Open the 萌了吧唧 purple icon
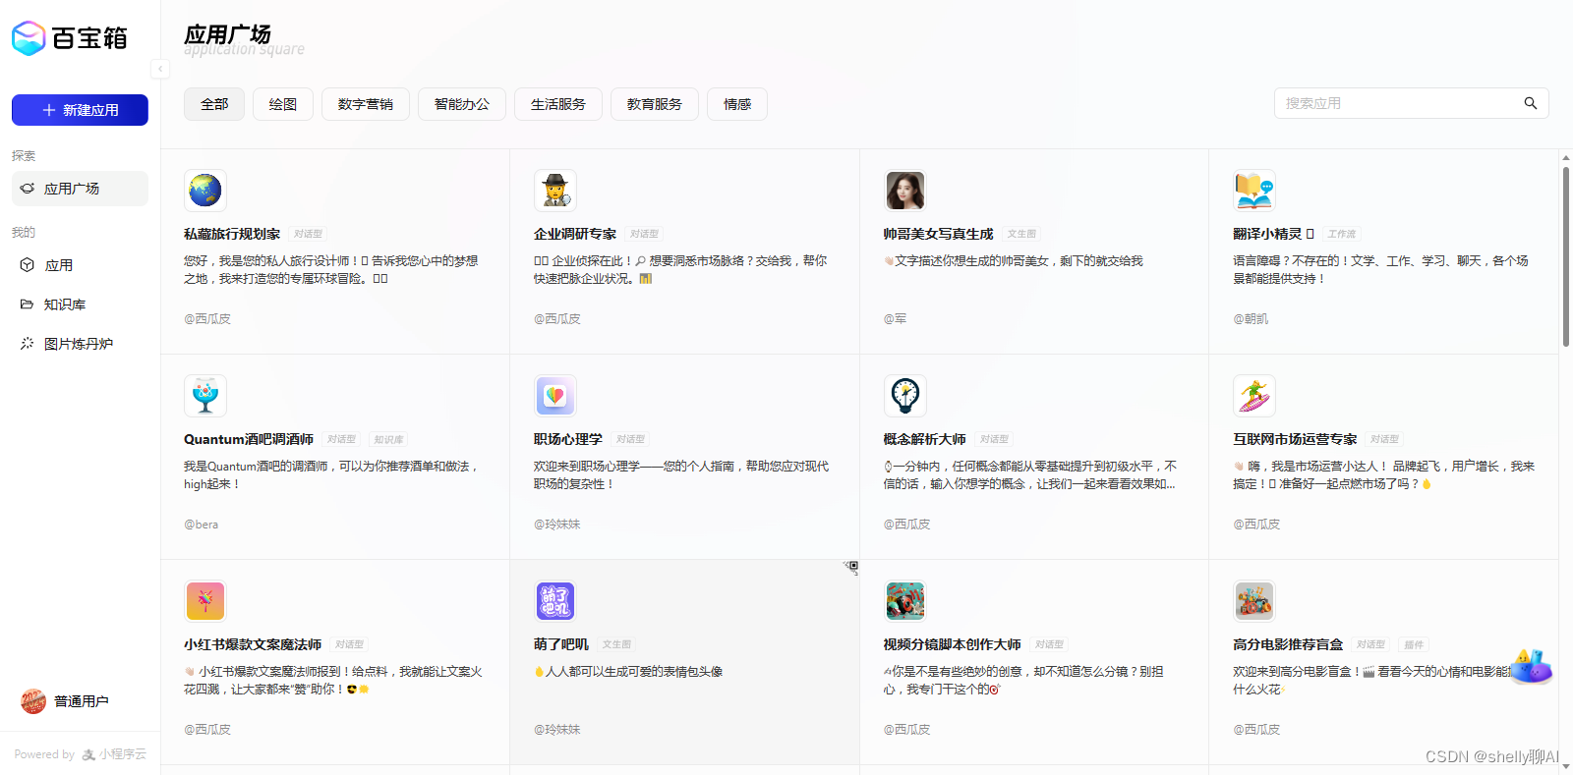1573x775 pixels. coord(555,600)
